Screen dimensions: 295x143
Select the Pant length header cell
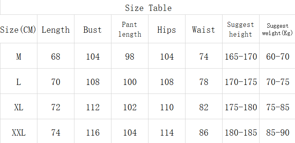[x=130, y=29]
